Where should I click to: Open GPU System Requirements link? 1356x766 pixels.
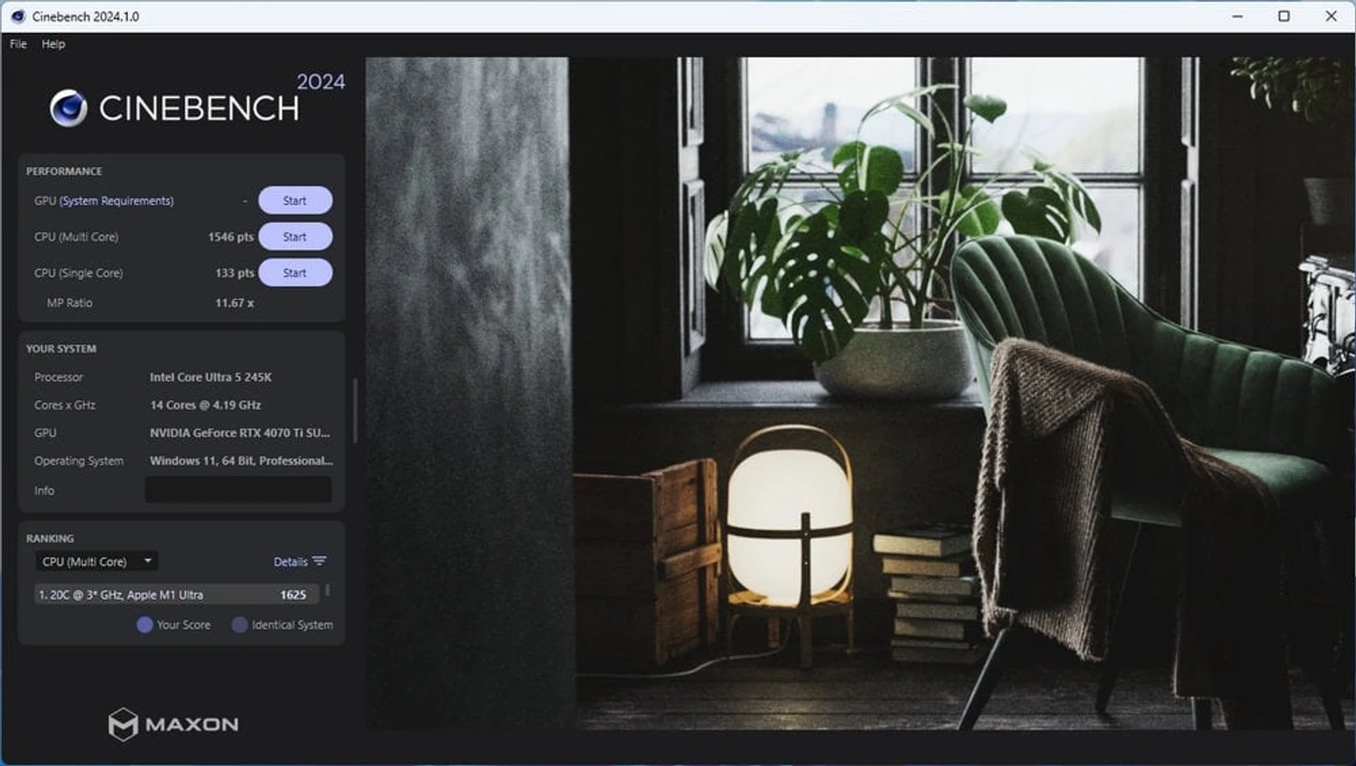point(117,201)
